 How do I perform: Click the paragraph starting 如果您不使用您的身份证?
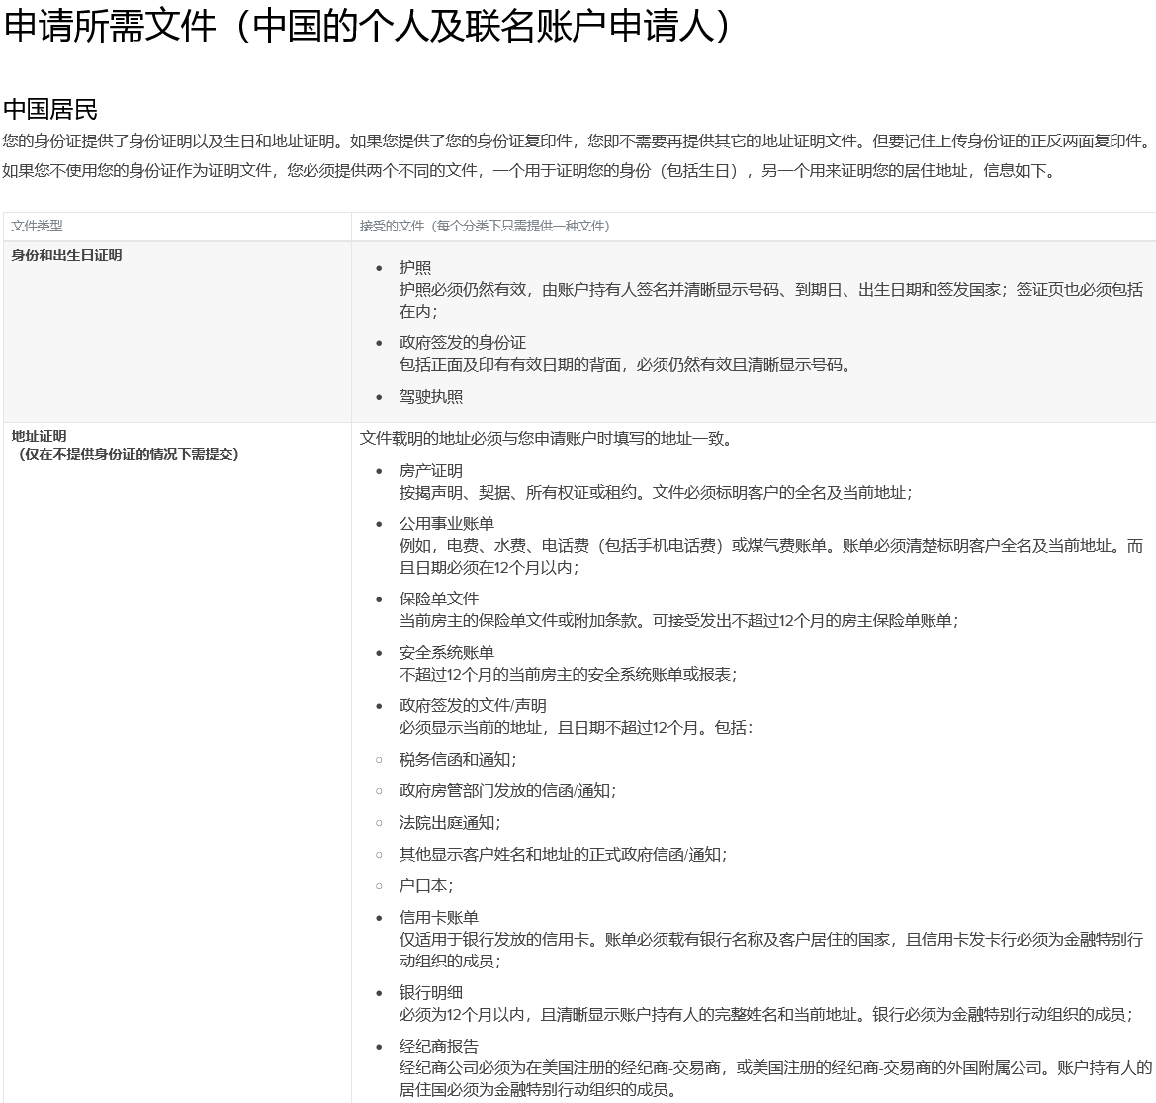click(531, 171)
